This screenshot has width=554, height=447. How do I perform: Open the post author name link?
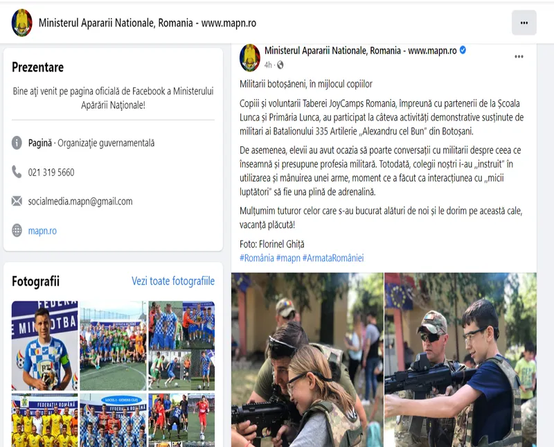pyautogui.click(x=361, y=51)
